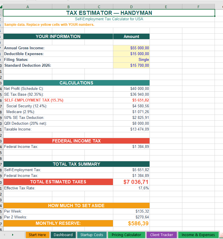This screenshot has width=223, height=239.
Task: Select the HOW MUCH TO SET ASIDE header
Action: coord(76,205)
